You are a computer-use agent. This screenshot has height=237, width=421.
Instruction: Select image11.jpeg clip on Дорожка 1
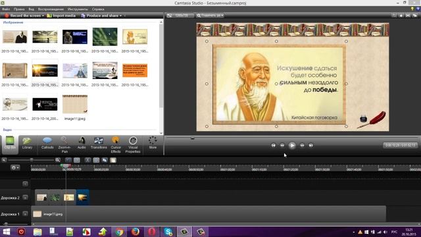pos(209,214)
